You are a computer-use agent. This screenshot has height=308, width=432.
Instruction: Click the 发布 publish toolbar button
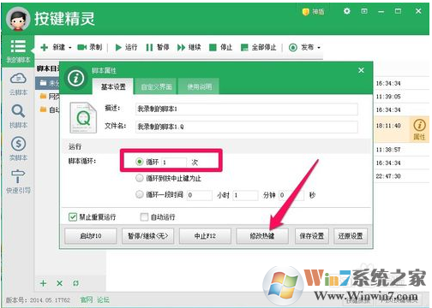[x=301, y=47]
